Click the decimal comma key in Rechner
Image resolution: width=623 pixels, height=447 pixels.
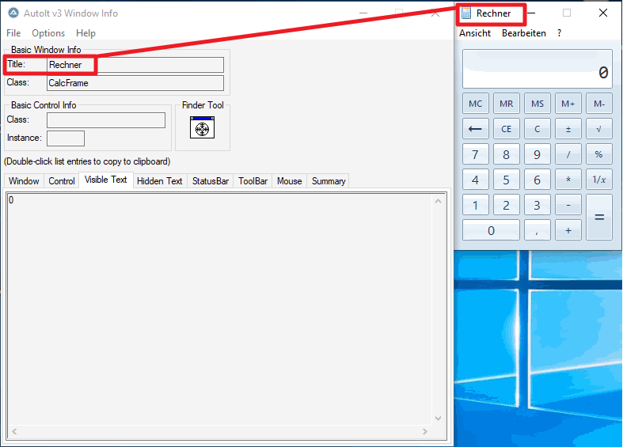point(538,230)
